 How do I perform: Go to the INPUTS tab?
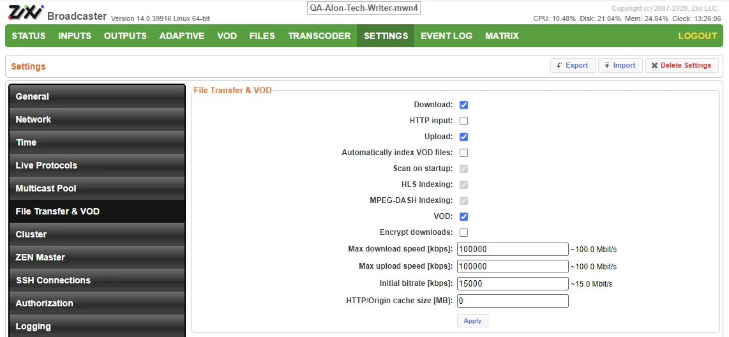pyautogui.click(x=75, y=36)
